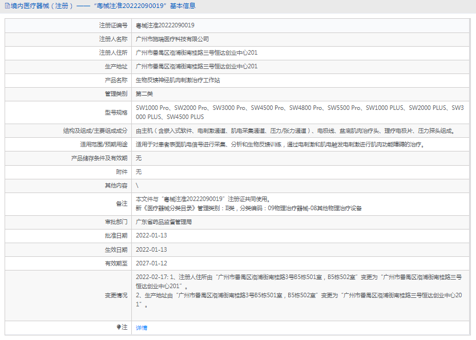Click the 变更情况 row label
The height and width of the screenshot is (340, 476).
[x=116, y=295]
